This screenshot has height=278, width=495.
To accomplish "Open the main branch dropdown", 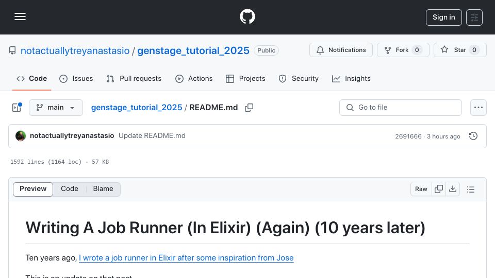I will coord(56,108).
